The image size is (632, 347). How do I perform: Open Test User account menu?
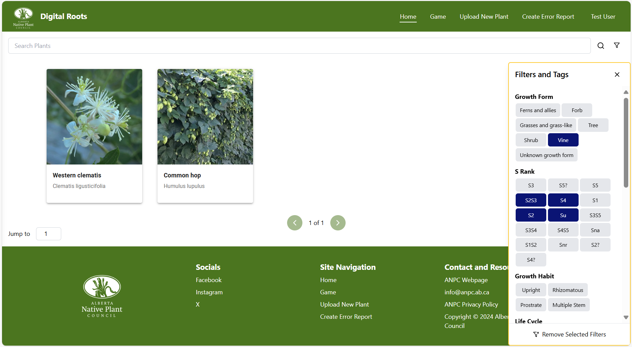(603, 17)
